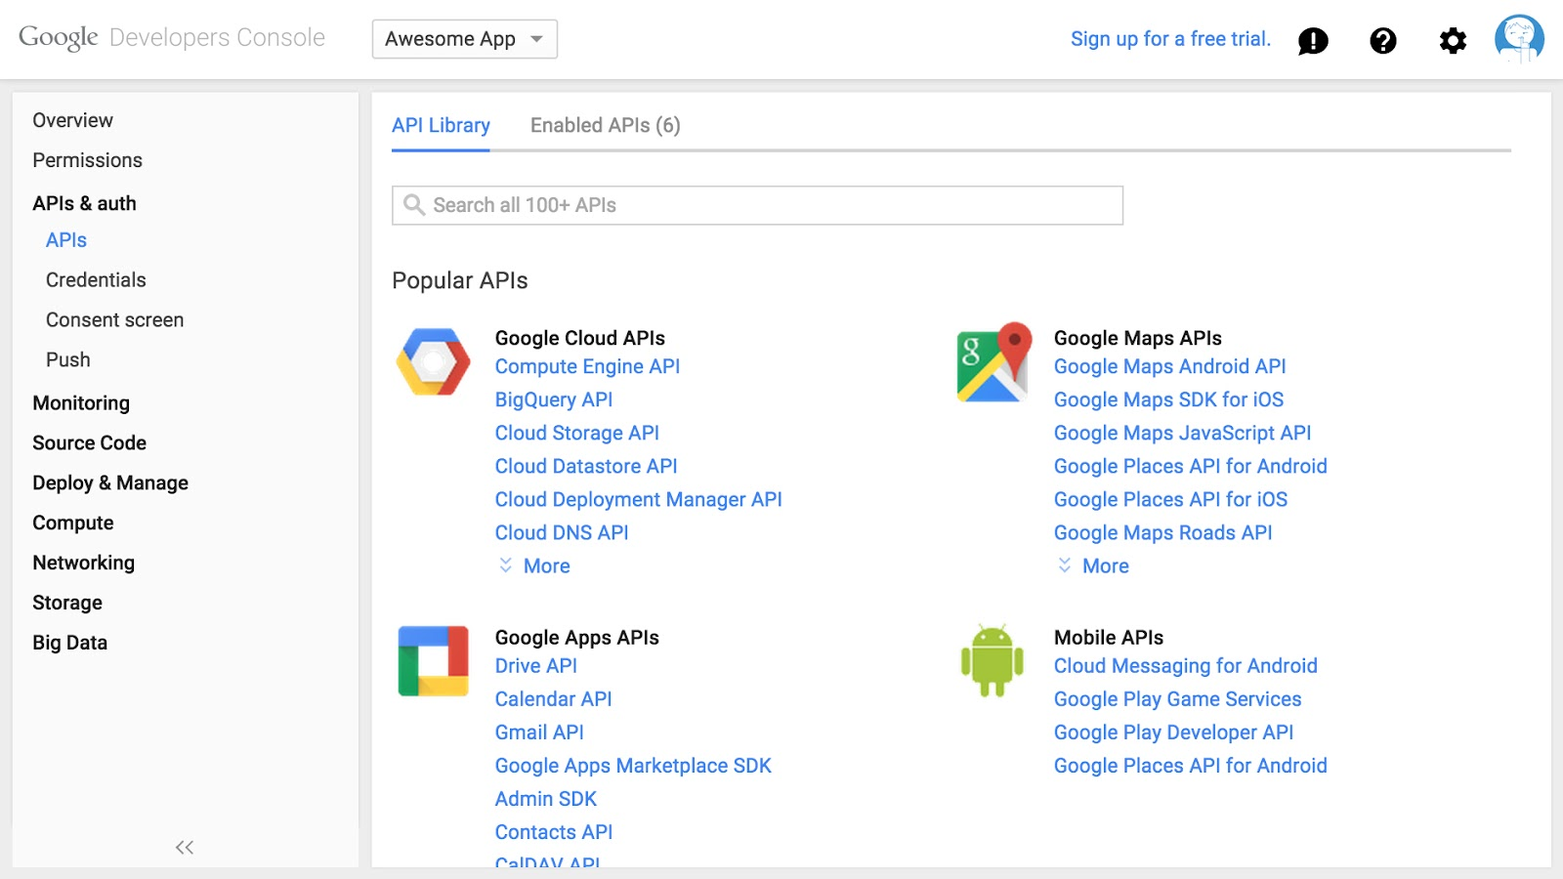The width and height of the screenshot is (1563, 879).
Task: Open Google Maps Roads API link
Action: click(x=1163, y=532)
